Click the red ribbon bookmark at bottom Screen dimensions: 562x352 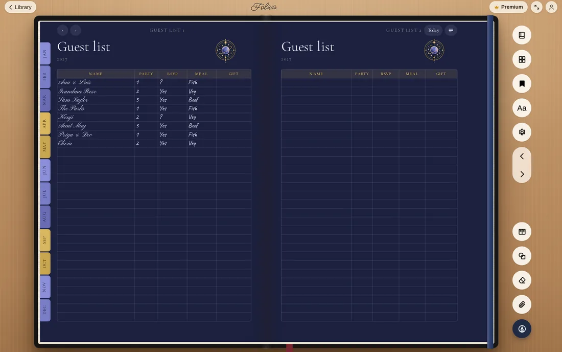click(290, 347)
